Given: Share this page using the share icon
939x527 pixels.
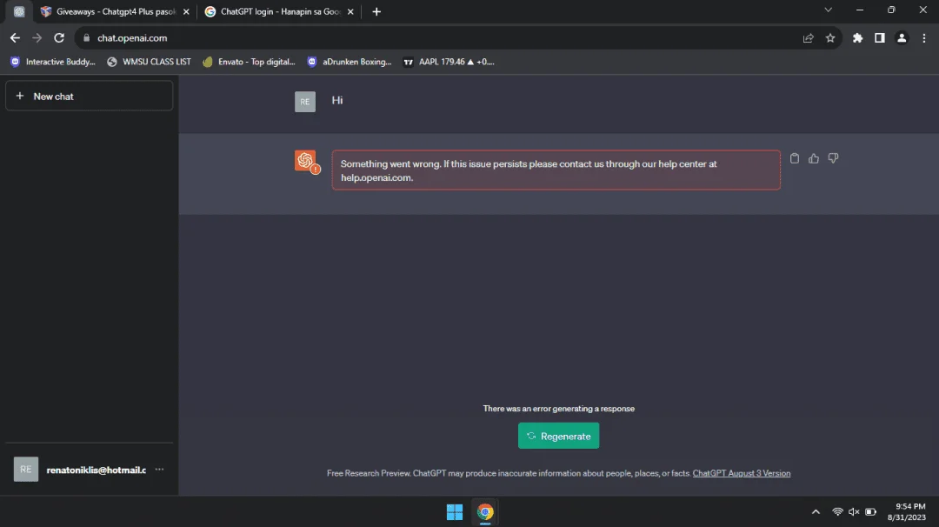Looking at the screenshot, I should 808,37.
